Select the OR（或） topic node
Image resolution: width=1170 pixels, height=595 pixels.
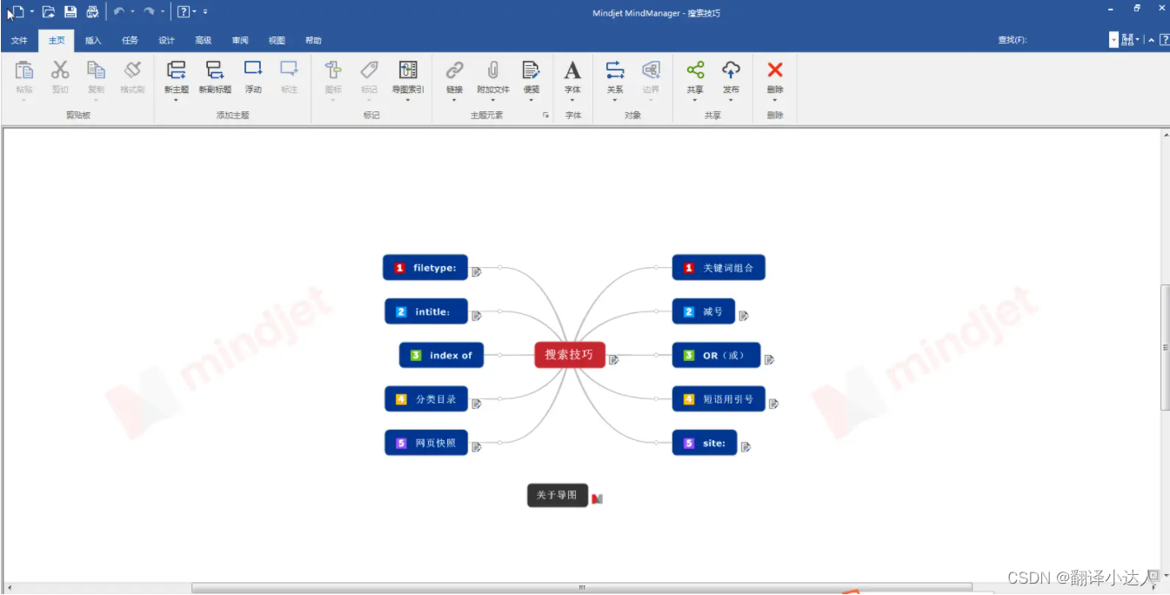click(716, 355)
